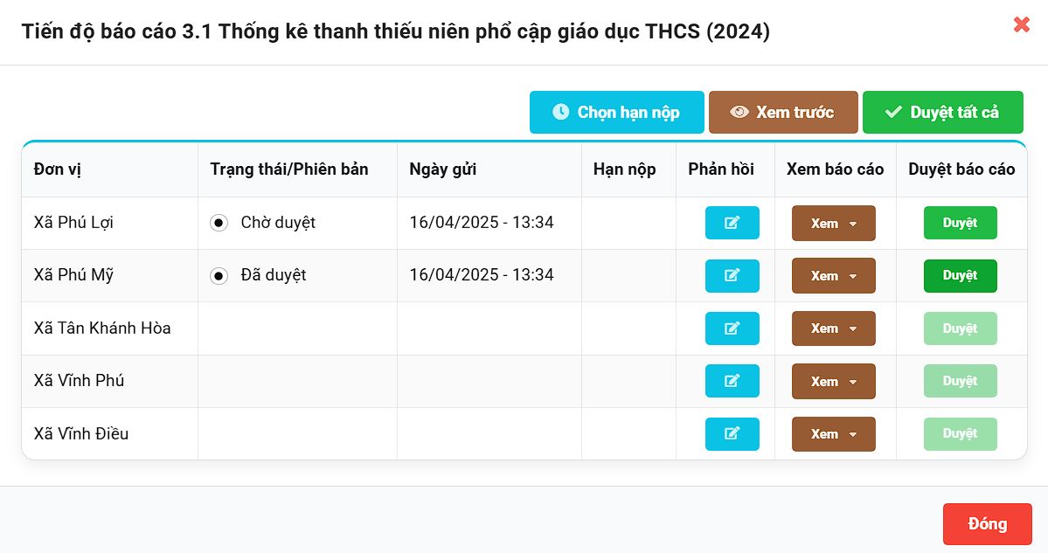Open Xem dropdown for Xã Tân Khánh Hòa
This screenshot has height=553, width=1048.
[833, 328]
